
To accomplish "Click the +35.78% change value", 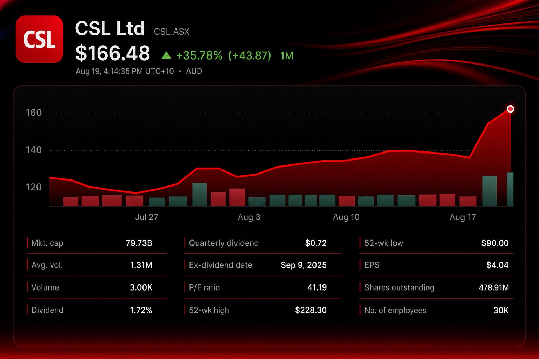I will [199, 56].
